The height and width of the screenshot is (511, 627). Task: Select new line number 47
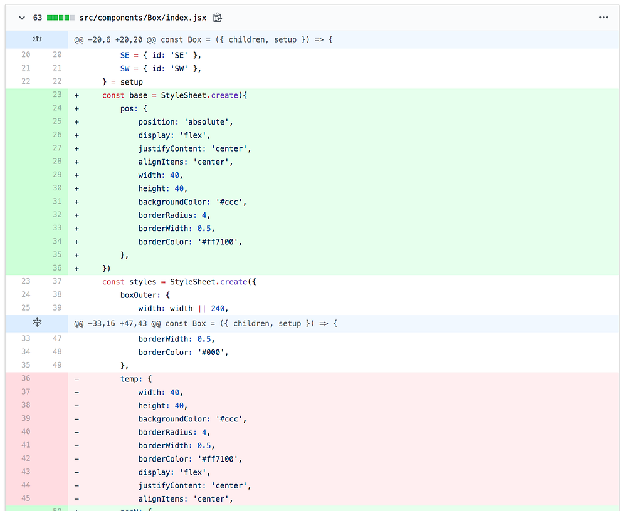57,338
